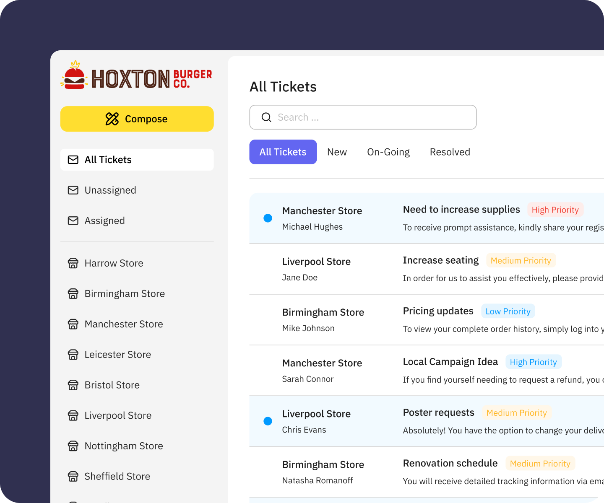Click the Compose pencil-ruler icon
Screen dimensions: 604x503
pos(112,119)
